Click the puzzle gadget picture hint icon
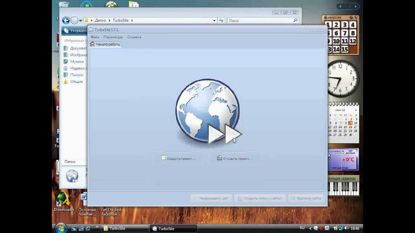Viewport: 415px width, 233px height. tap(351, 17)
